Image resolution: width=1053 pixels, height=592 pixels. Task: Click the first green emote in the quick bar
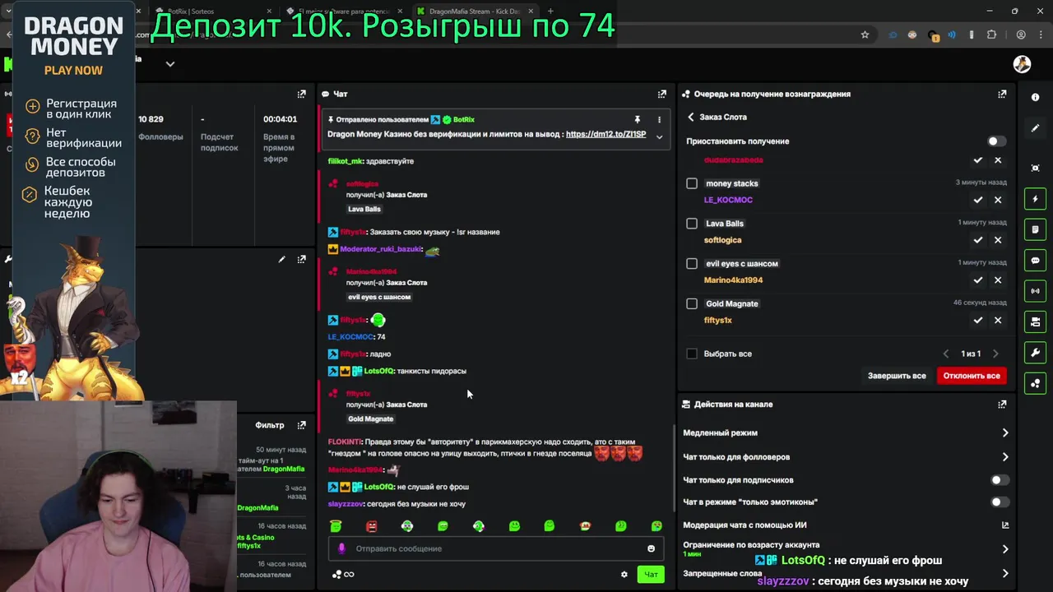[336, 526]
